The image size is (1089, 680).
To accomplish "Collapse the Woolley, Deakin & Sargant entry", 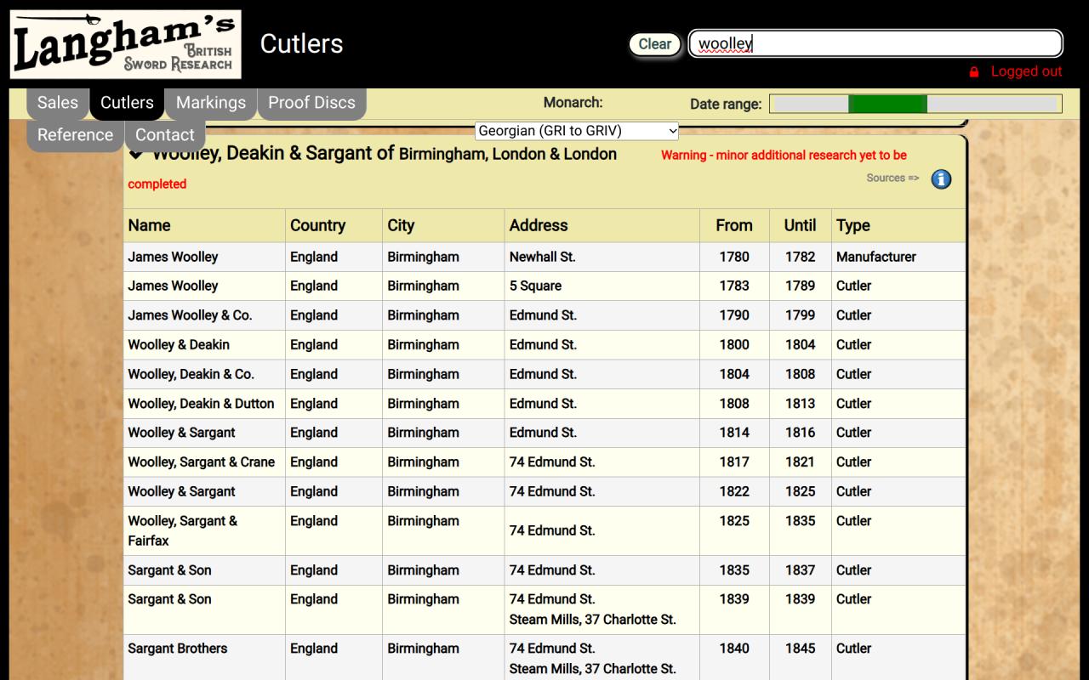I will (136, 155).
